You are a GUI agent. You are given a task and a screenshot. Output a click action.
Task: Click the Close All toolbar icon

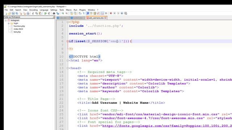[24, 13]
